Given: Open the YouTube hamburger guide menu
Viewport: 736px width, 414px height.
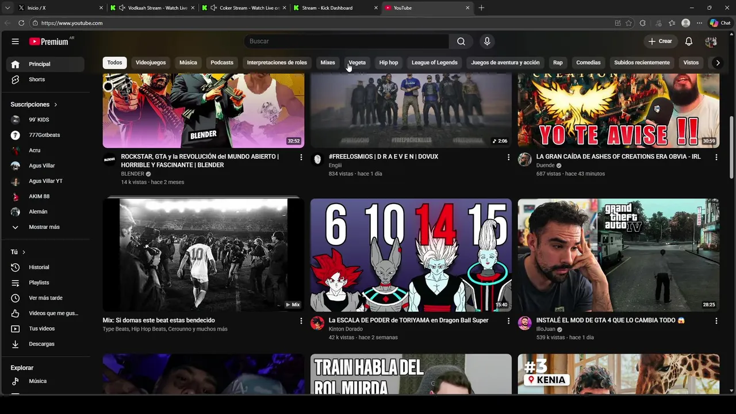Looking at the screenshot, I should (x=16, y=41).
